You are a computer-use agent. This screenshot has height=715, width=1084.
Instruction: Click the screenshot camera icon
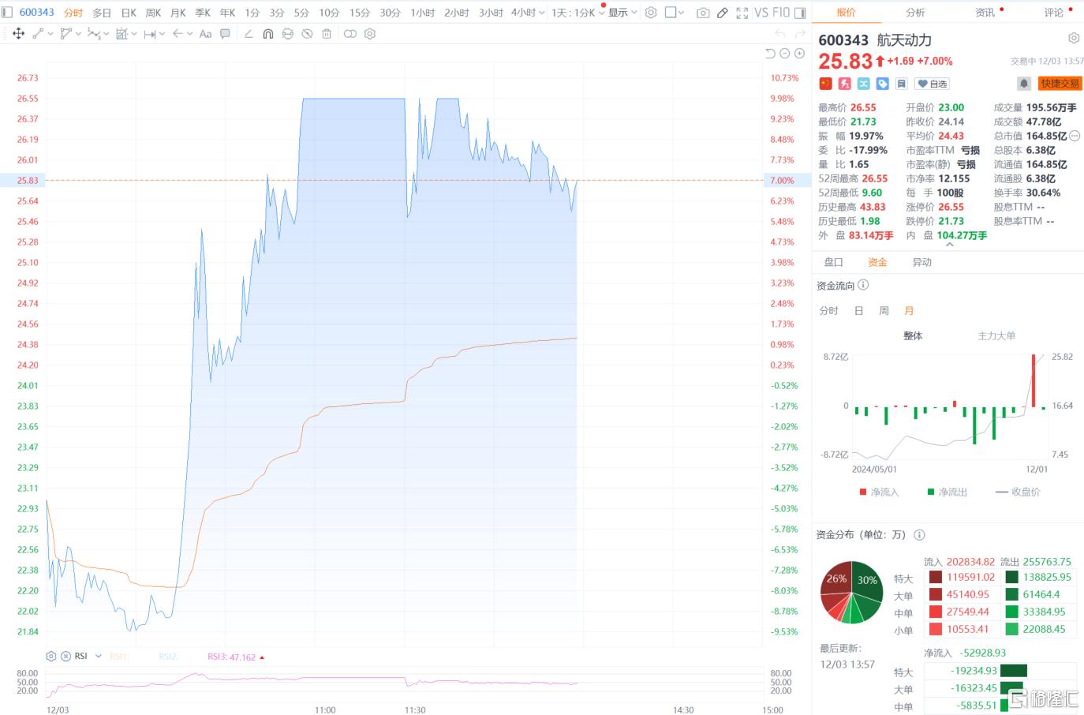702,13
